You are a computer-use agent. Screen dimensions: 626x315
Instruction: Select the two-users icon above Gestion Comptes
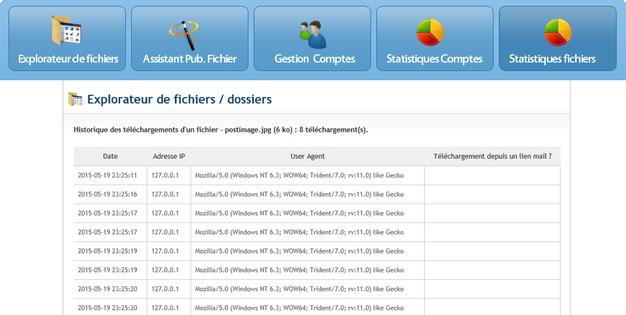pos(312,34)
